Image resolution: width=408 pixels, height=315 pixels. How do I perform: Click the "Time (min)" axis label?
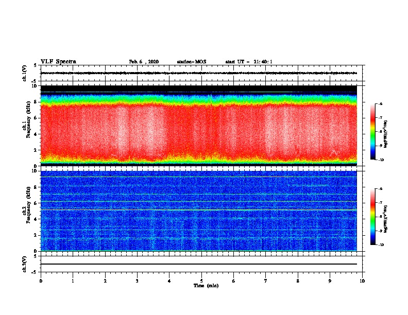point(206,286)
